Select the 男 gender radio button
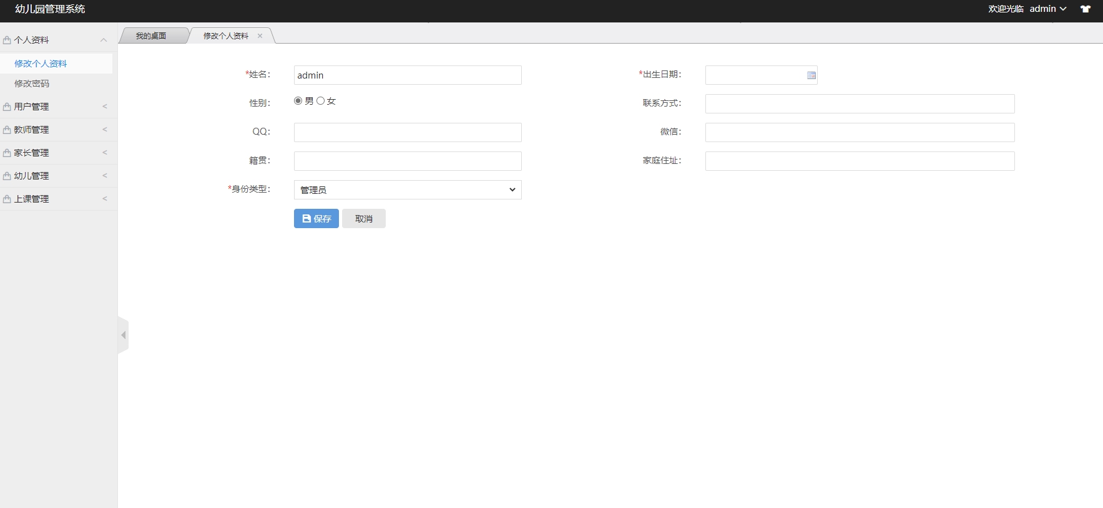The width and height of the screenshot is (1103, 508). 298,101
